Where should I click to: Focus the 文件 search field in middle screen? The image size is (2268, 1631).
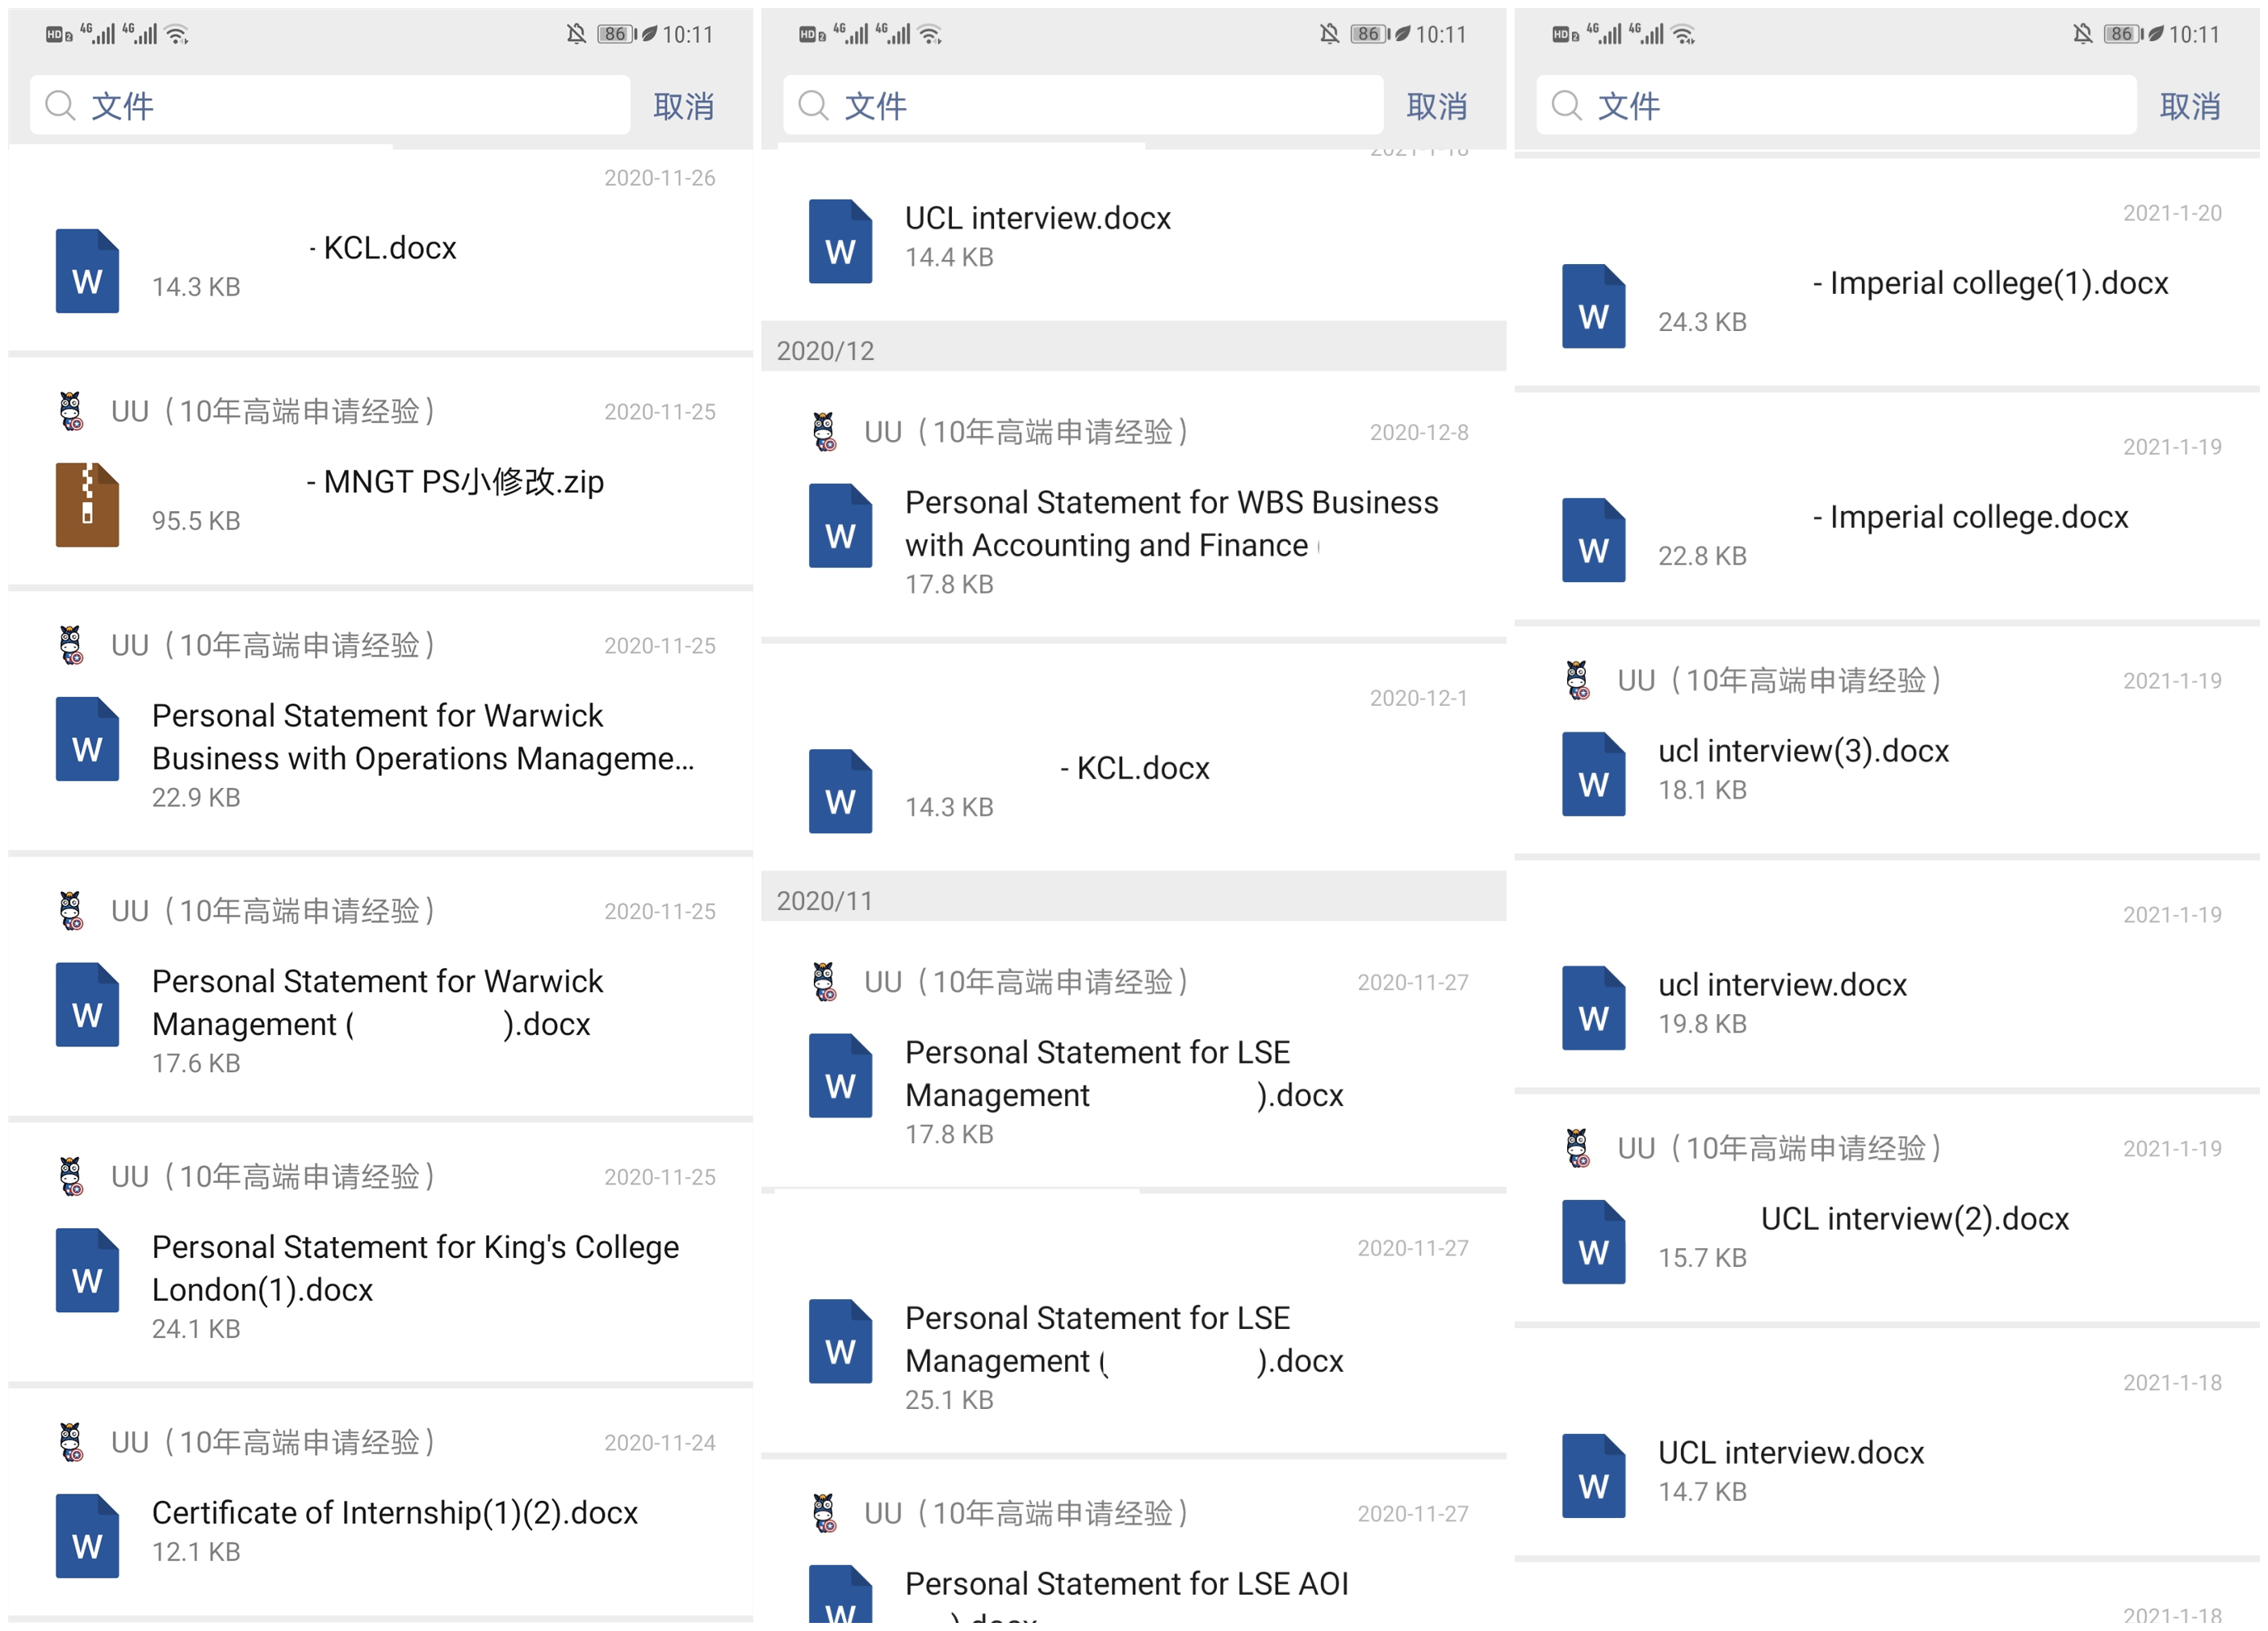click(1083, 105)
